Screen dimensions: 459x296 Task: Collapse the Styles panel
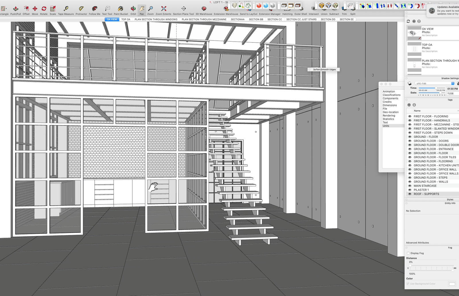tap(407, 199)
